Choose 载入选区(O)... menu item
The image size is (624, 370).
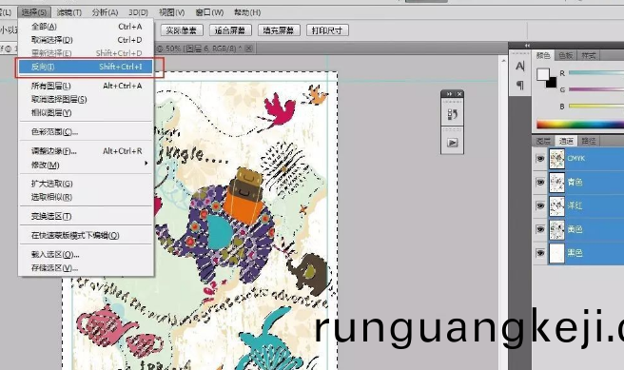point(87,254)
